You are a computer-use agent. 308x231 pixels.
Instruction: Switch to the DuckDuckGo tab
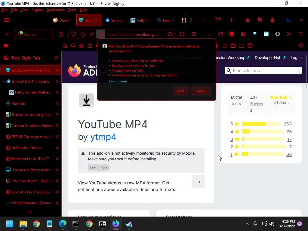[x=62, y=20]
